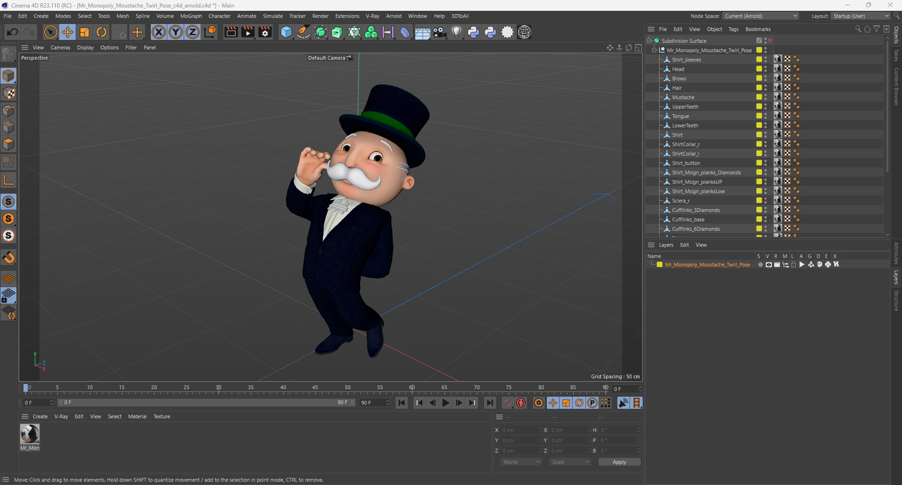Go to start of animation
Viewport: 902px width, 485px height.
click(402, 403)
